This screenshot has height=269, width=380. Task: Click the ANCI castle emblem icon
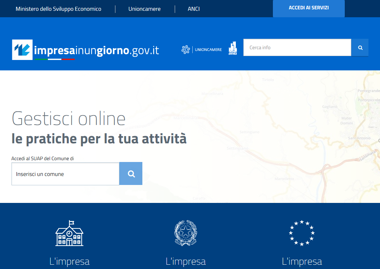coord(233,48)
